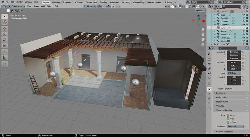Enable the In Front checkbox
The height and width of the screenshot is (137, 250).
228,122
